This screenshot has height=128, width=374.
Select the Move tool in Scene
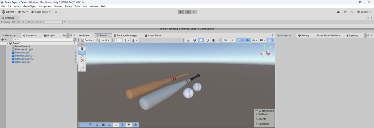point(82,53)
